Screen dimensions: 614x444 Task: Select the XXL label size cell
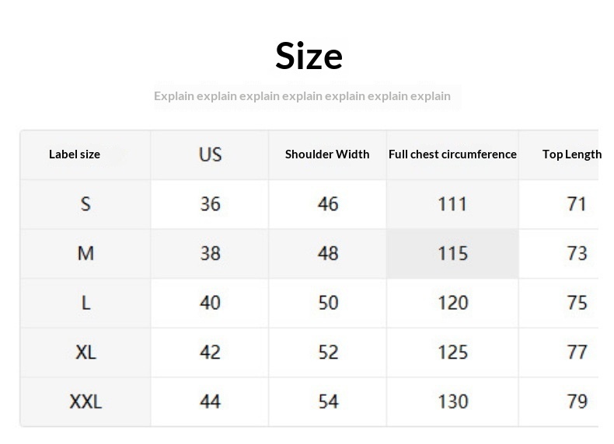coord(85,401)
